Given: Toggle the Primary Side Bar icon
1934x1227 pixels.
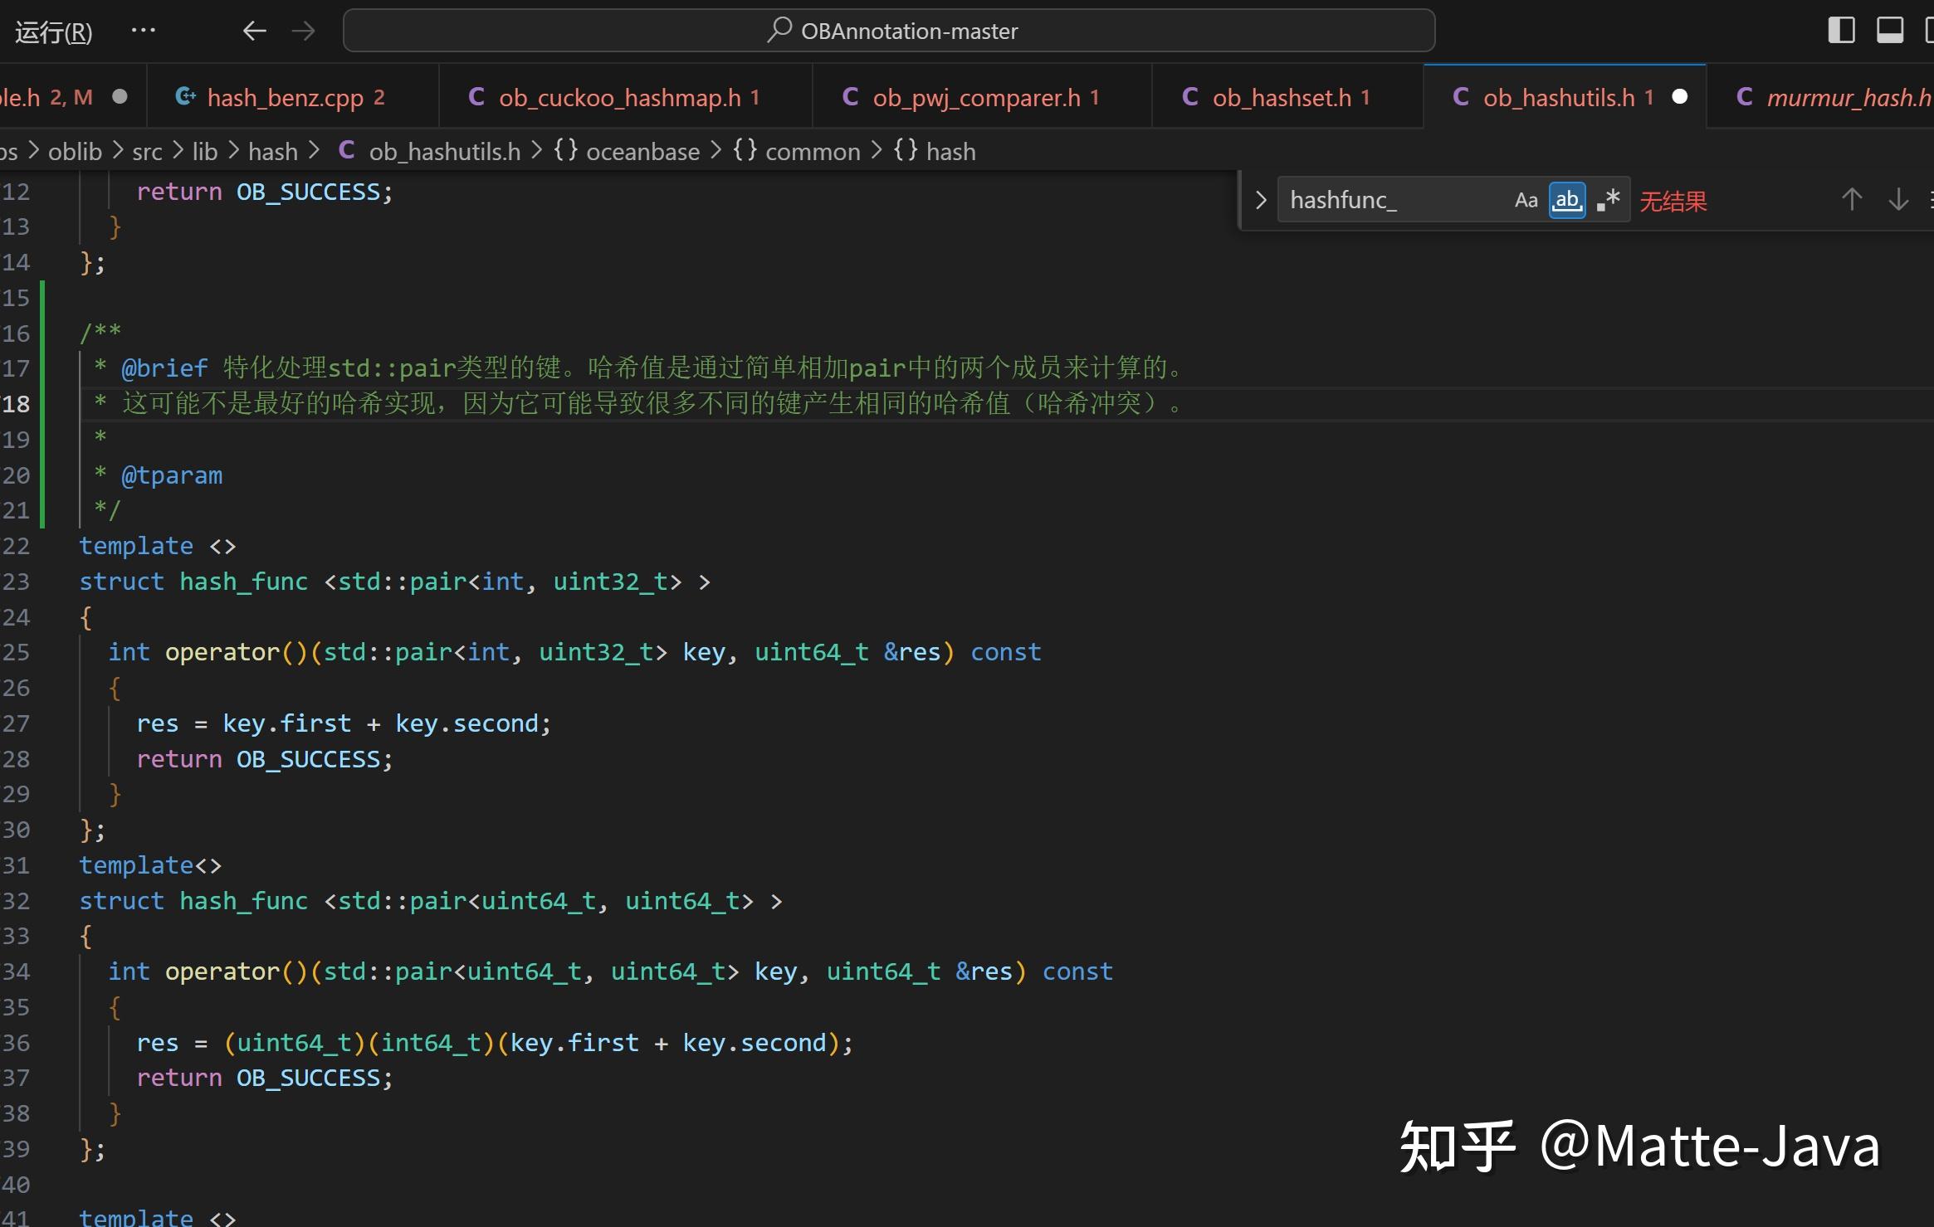Looking at the screenshot, I should (x=1841, y=30).
